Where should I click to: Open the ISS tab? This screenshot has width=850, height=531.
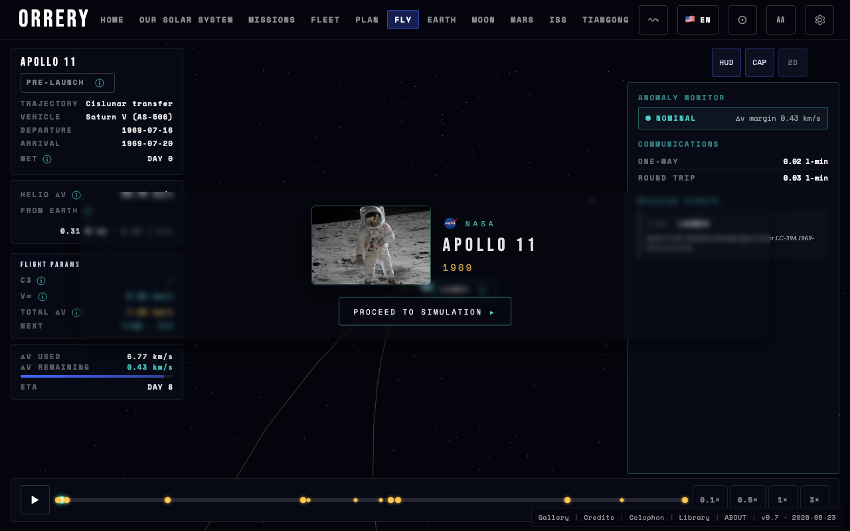point(558,20)
